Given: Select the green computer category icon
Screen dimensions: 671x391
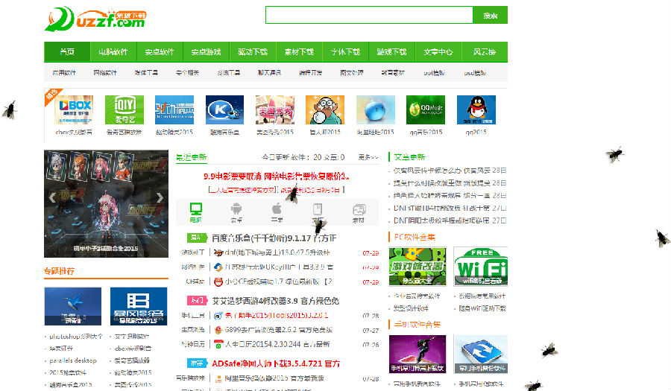Looking at the screenshot, I should click(196, 209).
